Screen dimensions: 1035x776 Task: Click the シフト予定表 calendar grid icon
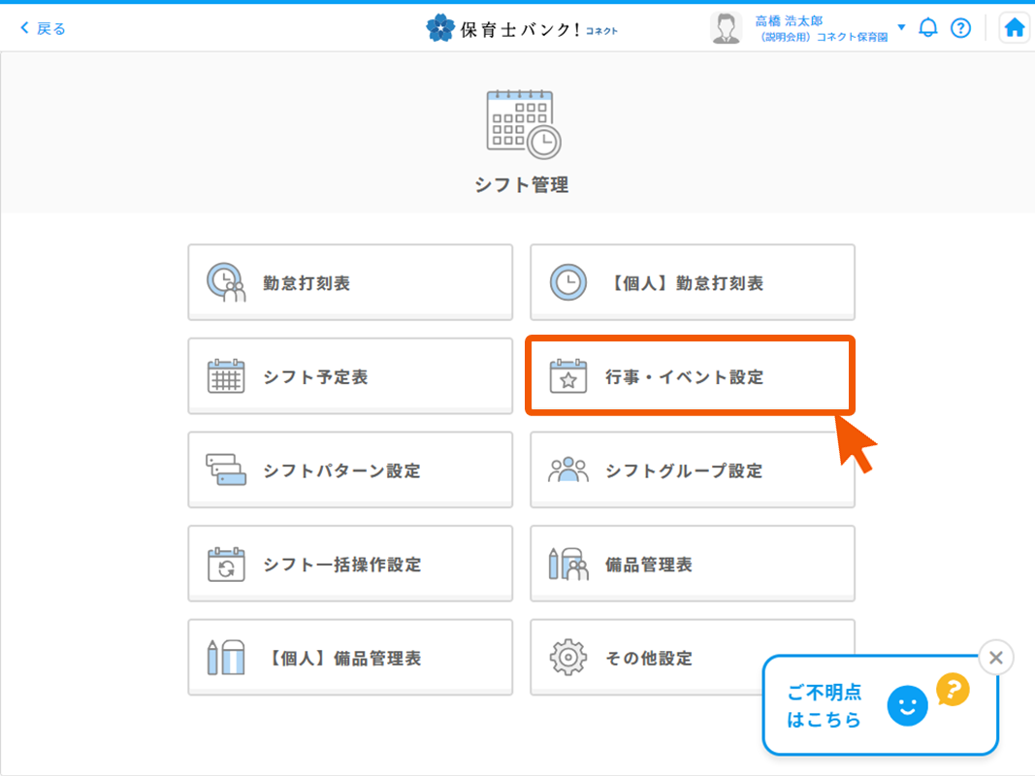226,377
